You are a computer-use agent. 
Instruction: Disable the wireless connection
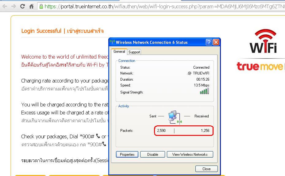(152, 155)
